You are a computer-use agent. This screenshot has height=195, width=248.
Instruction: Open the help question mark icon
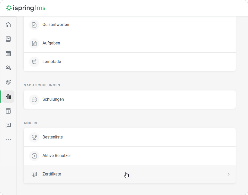pos(8,125)
